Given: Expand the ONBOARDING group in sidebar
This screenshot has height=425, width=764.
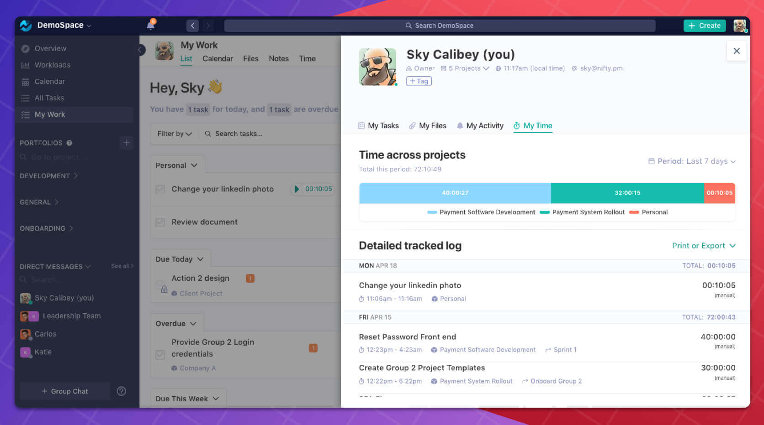Looking at the screenshot, I should (x=46, y=228).
